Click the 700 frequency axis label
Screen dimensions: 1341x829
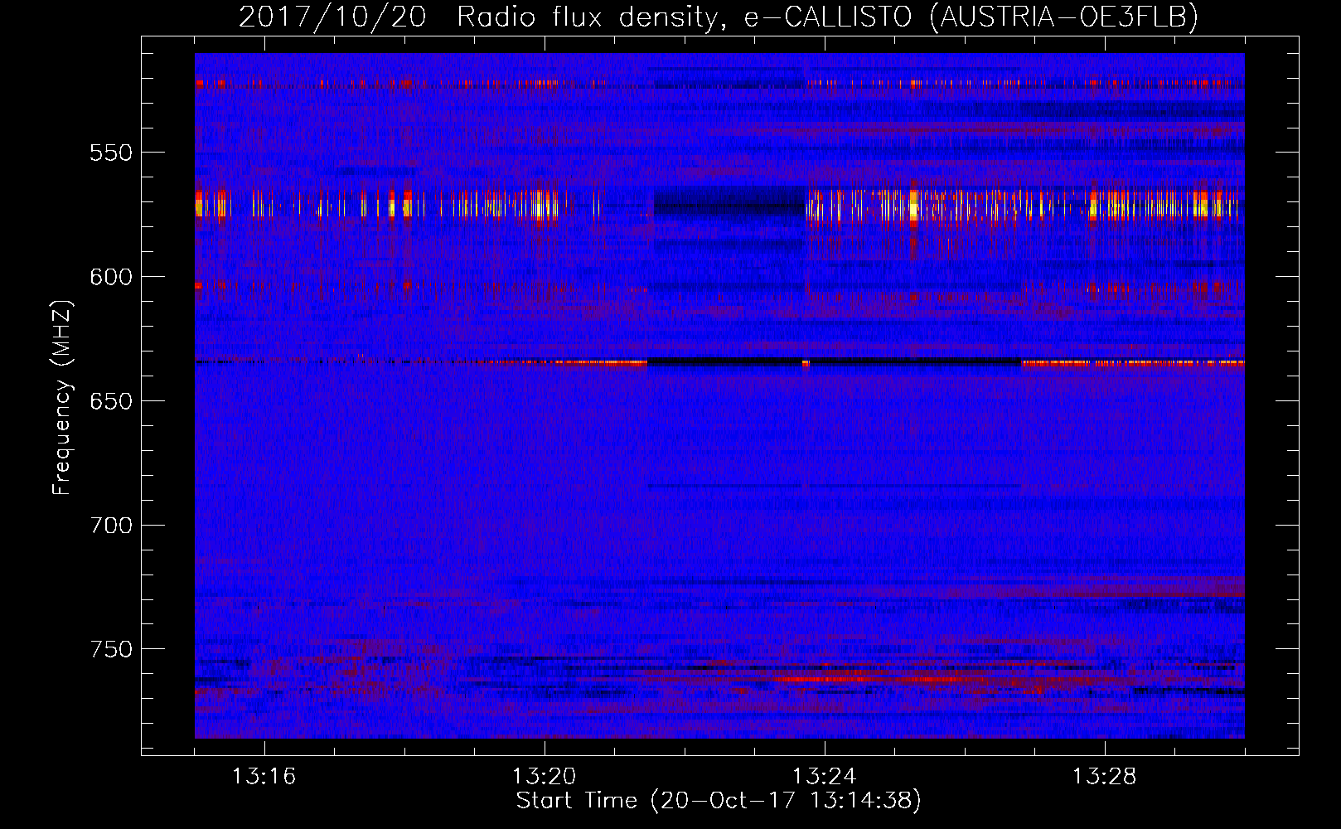(x=110, y=526)
